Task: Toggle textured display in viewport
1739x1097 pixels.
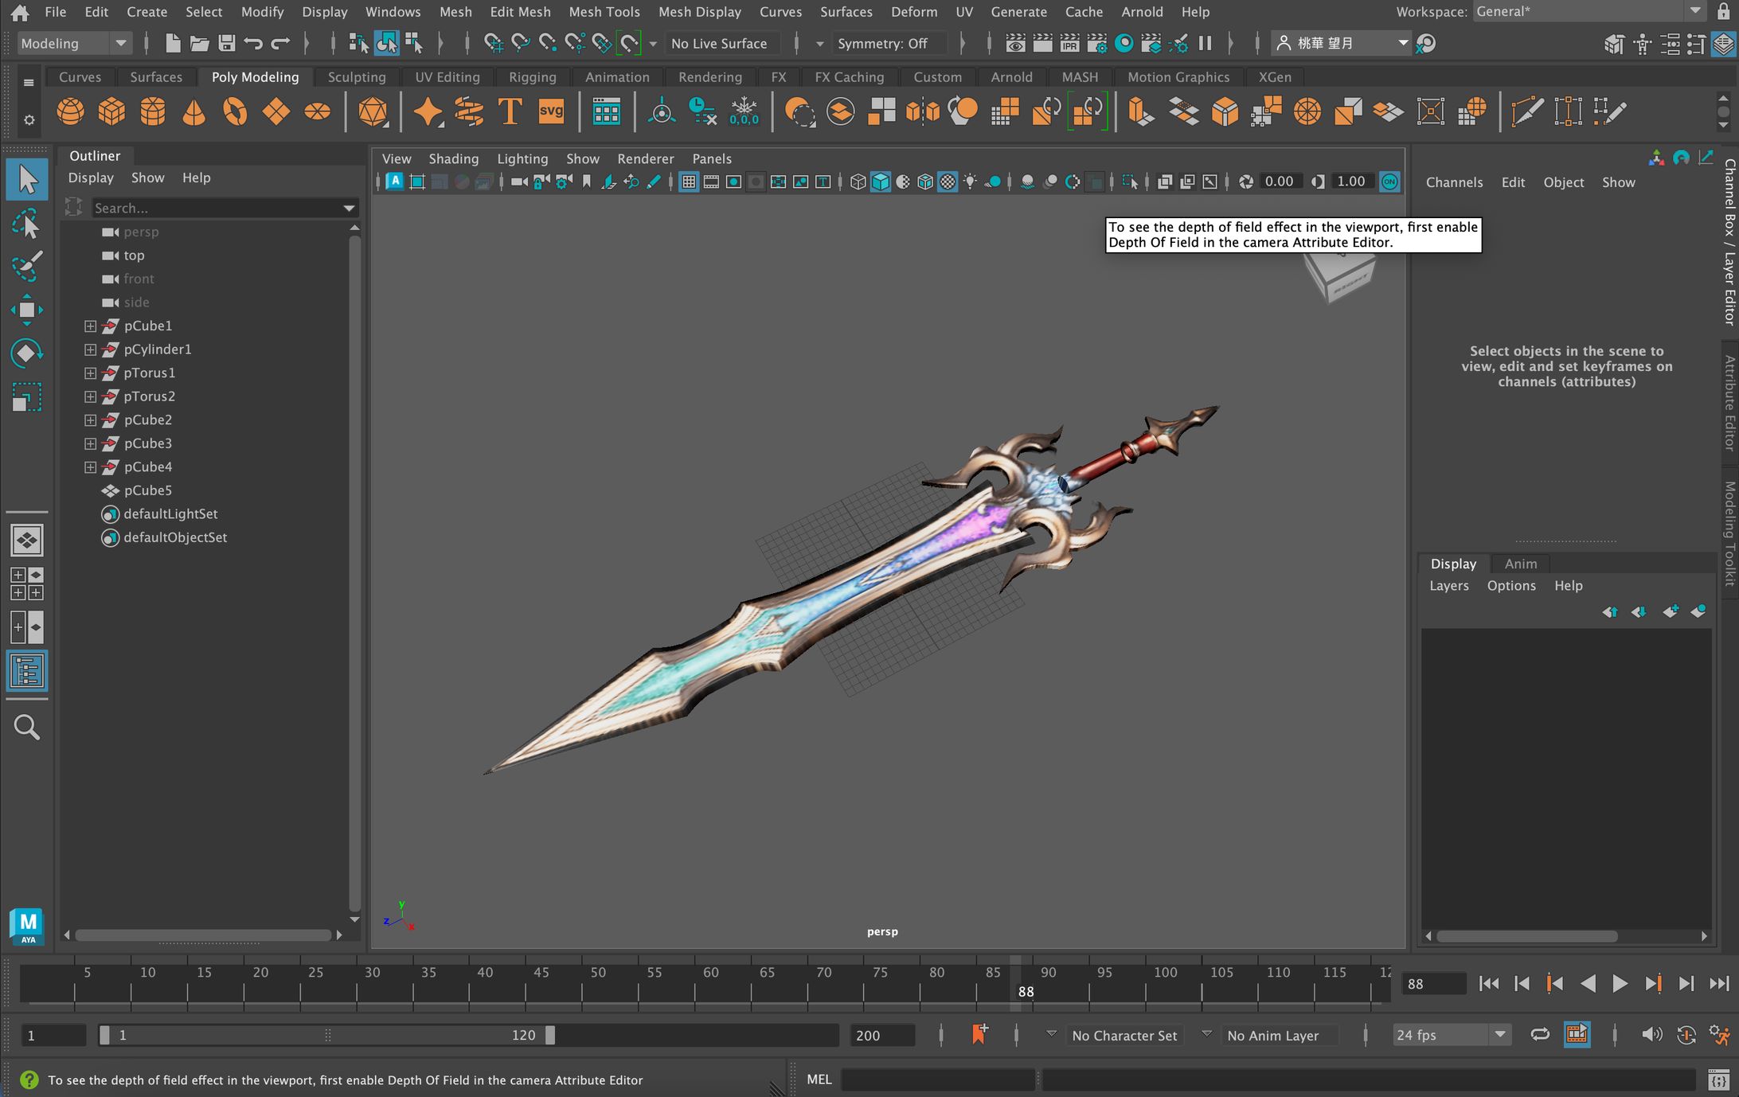Action: 948,182
